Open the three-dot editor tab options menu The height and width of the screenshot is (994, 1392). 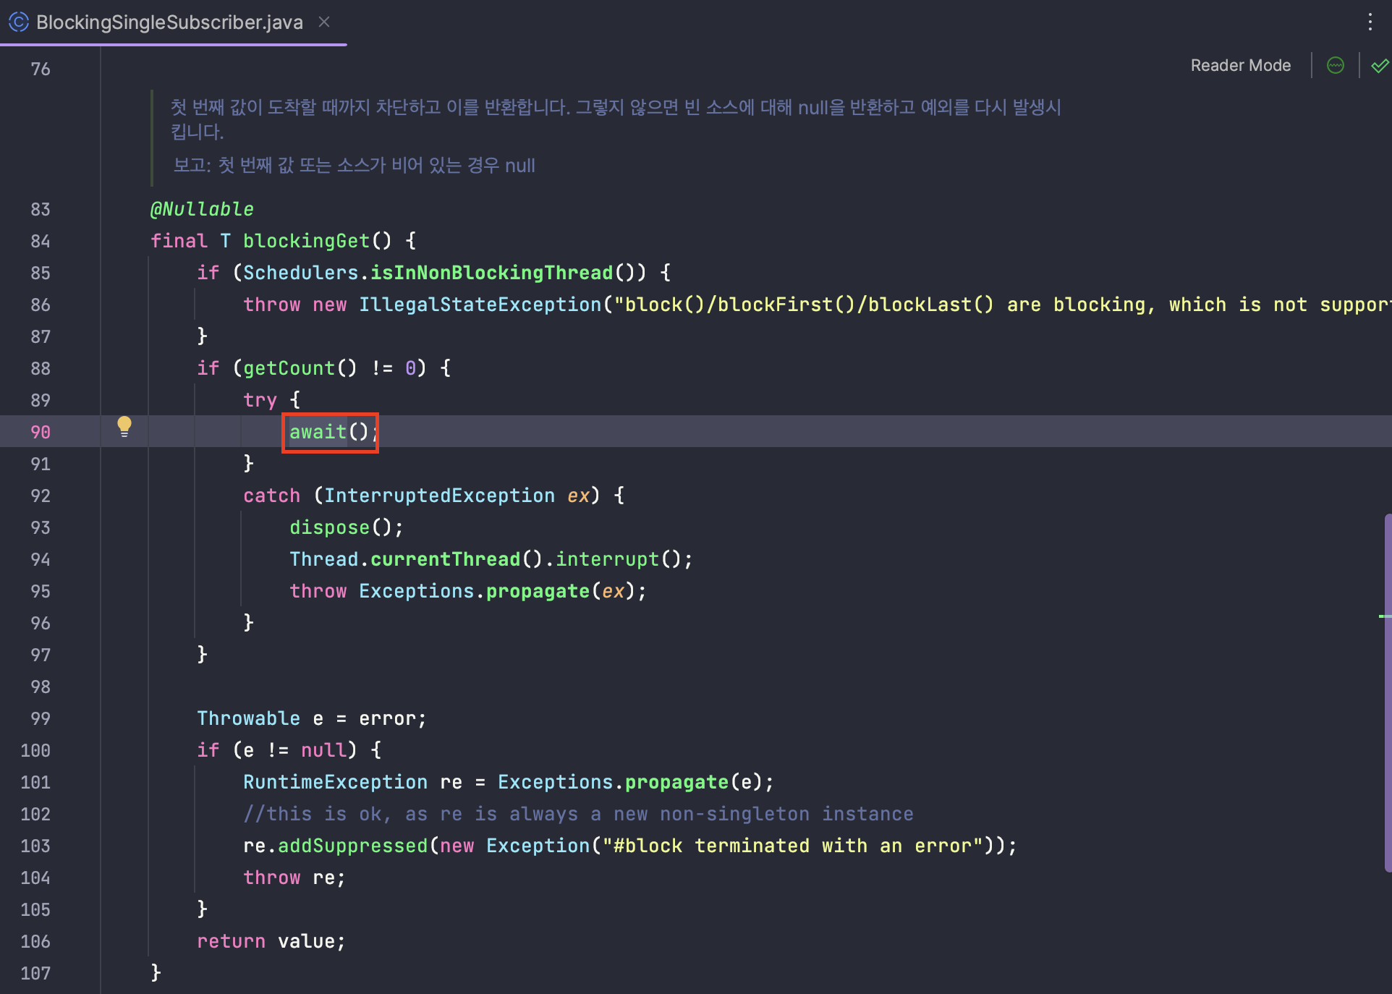point(1370,22)
